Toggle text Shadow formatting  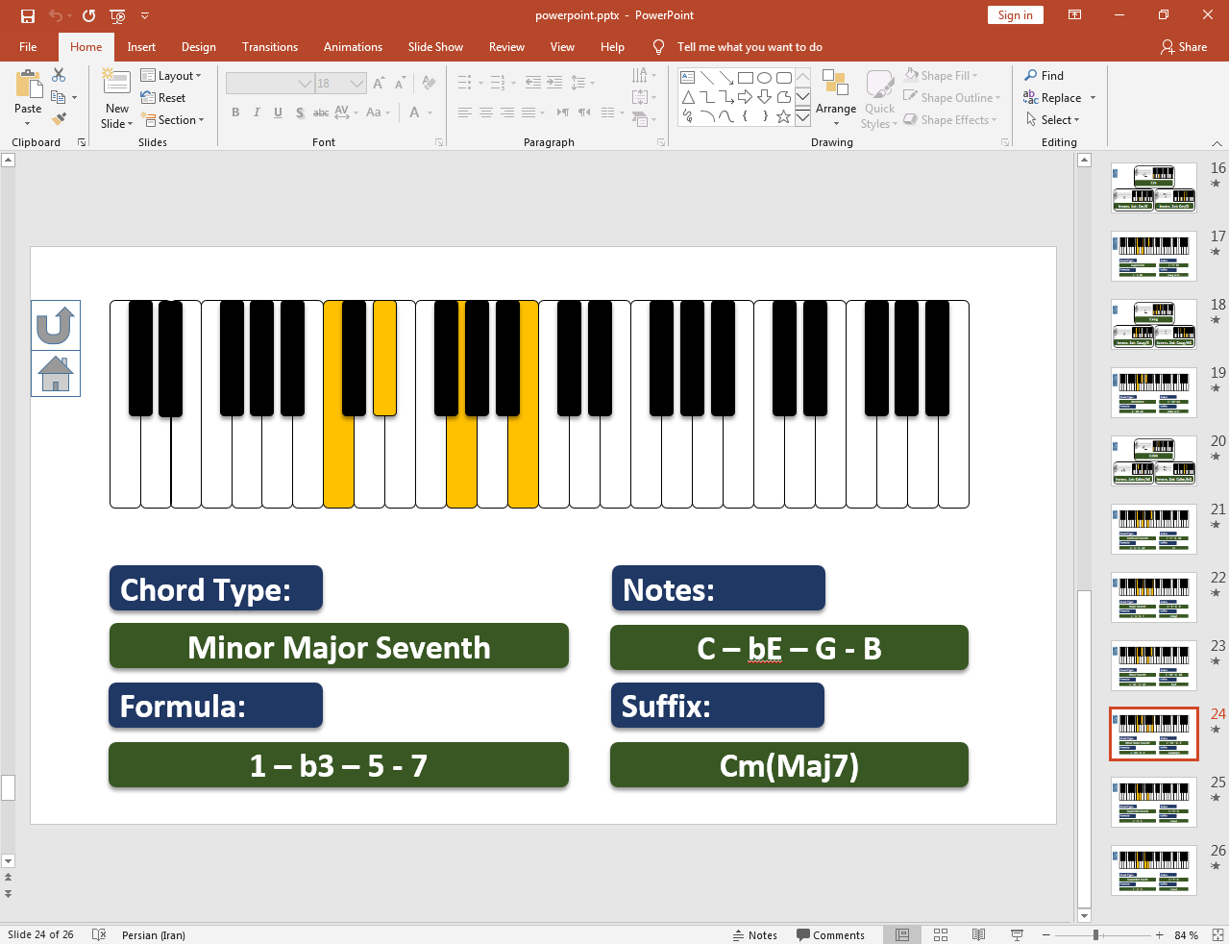tap(300, 112)
